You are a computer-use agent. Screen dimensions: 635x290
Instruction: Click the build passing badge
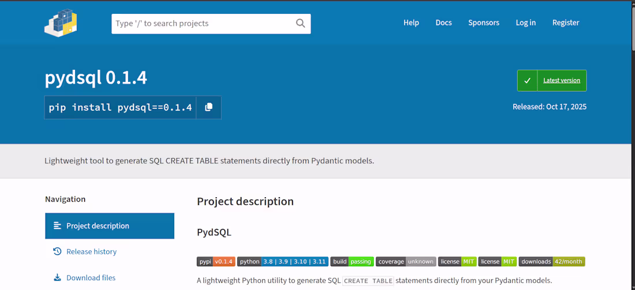[x=352, y=261]
